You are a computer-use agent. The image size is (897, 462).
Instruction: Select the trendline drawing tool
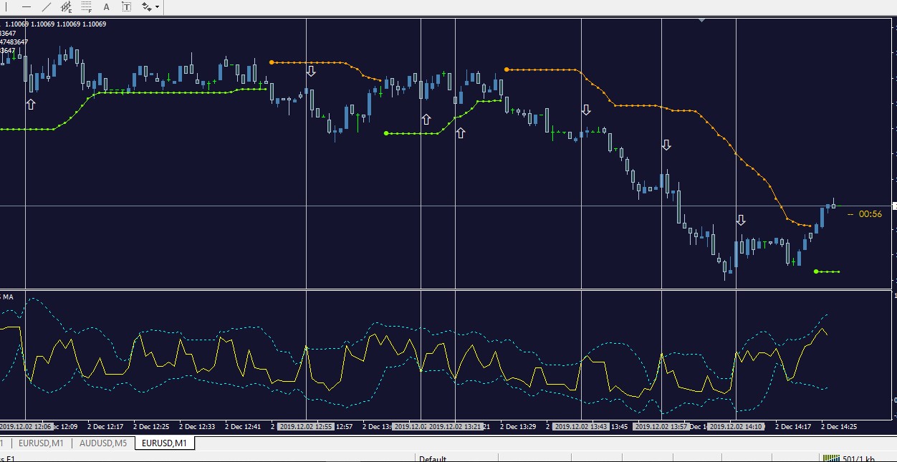pyautogui.click(x=47, y=7)
